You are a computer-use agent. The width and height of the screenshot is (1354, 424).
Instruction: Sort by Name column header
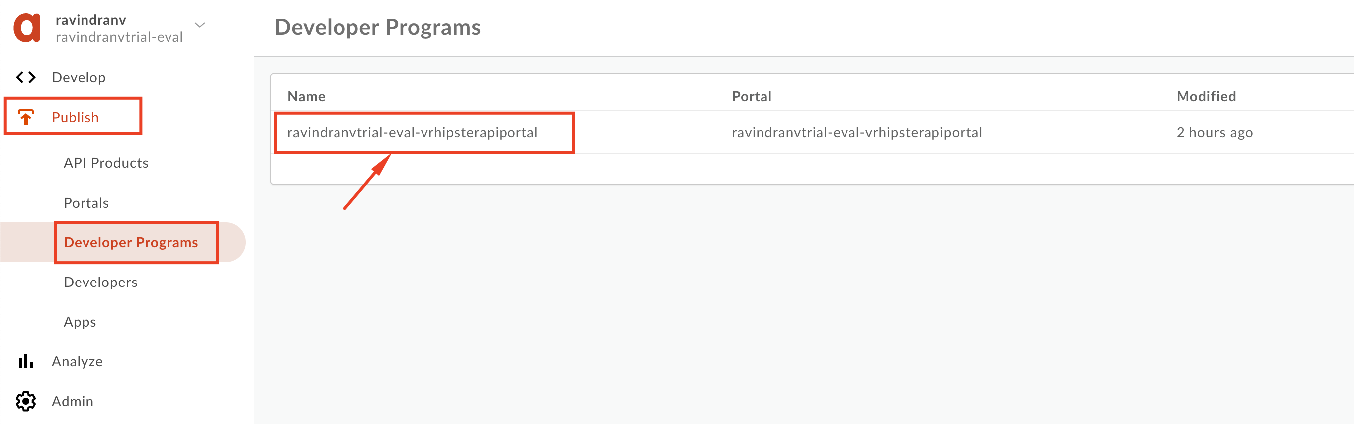pyautogui.click(x=306, y=96)
